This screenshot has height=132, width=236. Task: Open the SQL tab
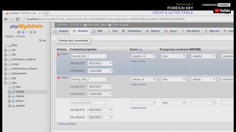coord(97,31)
